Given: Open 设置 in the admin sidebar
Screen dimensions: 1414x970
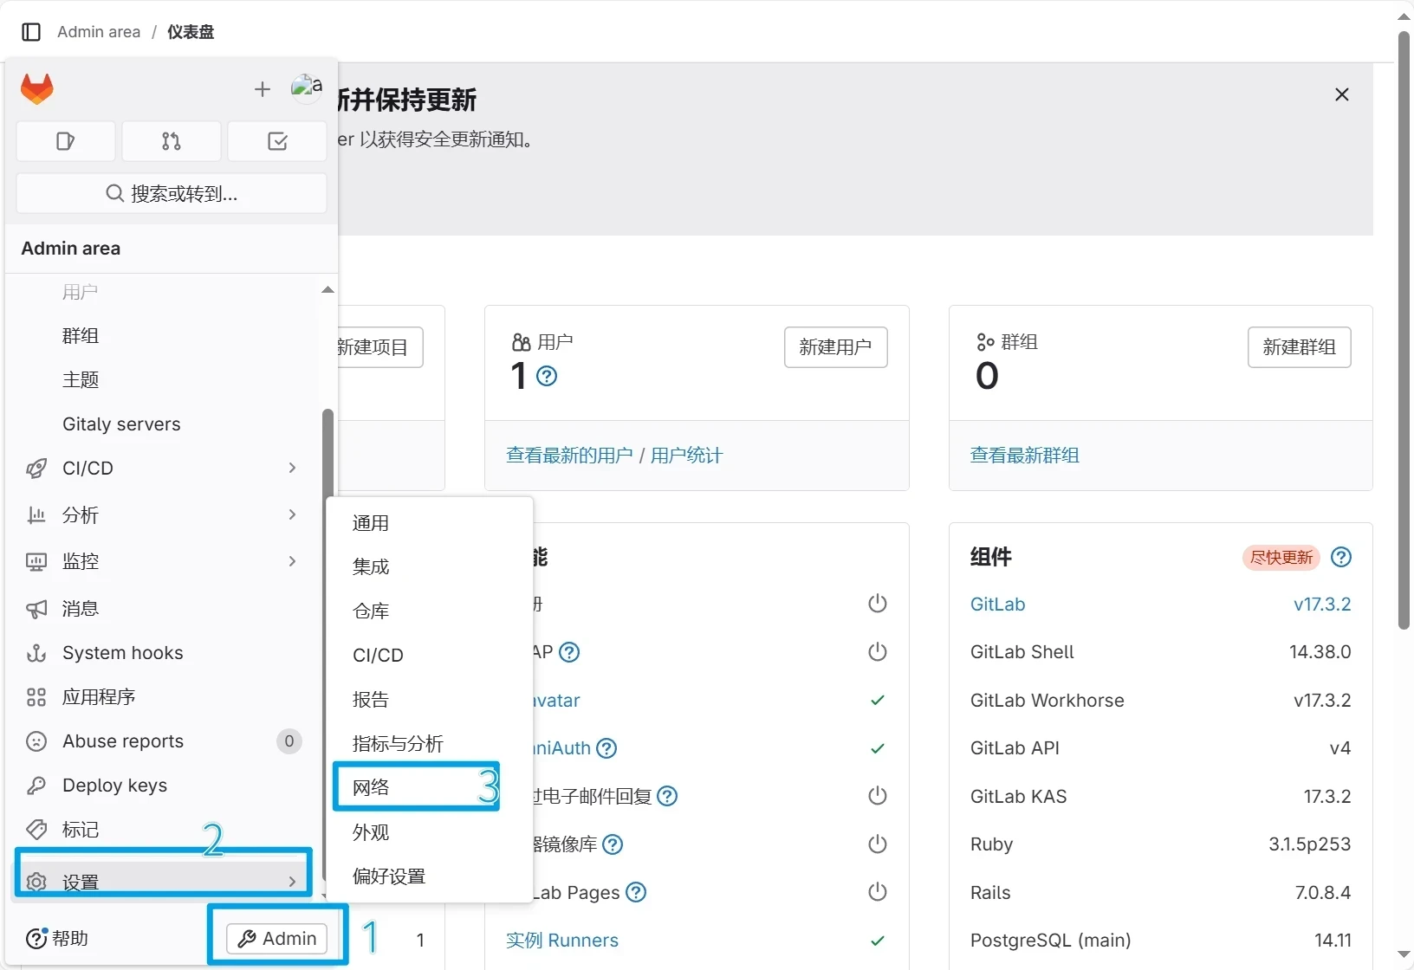Looking at the screenshot, I should (x=163, y=882).
